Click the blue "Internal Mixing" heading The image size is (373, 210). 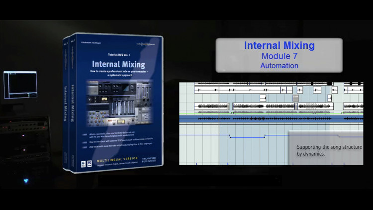coord(280,45)
